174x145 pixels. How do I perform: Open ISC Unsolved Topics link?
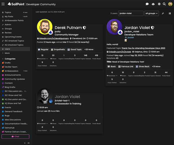point(15,41)
